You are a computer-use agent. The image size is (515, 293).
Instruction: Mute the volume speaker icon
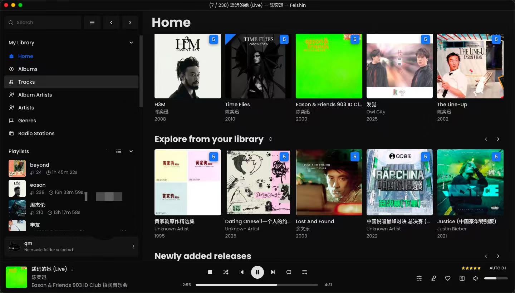tap(476, 278)
